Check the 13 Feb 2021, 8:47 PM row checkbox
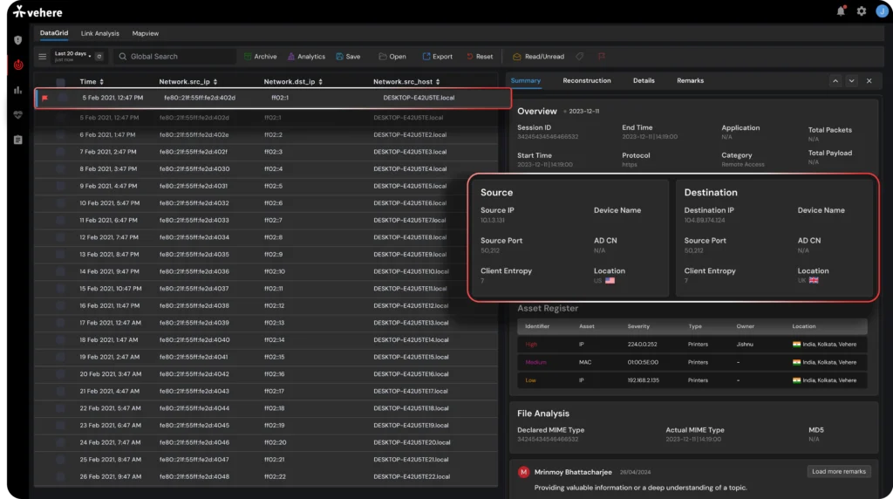The width and height of the screenshot is (893, 499). coord(60,255)
